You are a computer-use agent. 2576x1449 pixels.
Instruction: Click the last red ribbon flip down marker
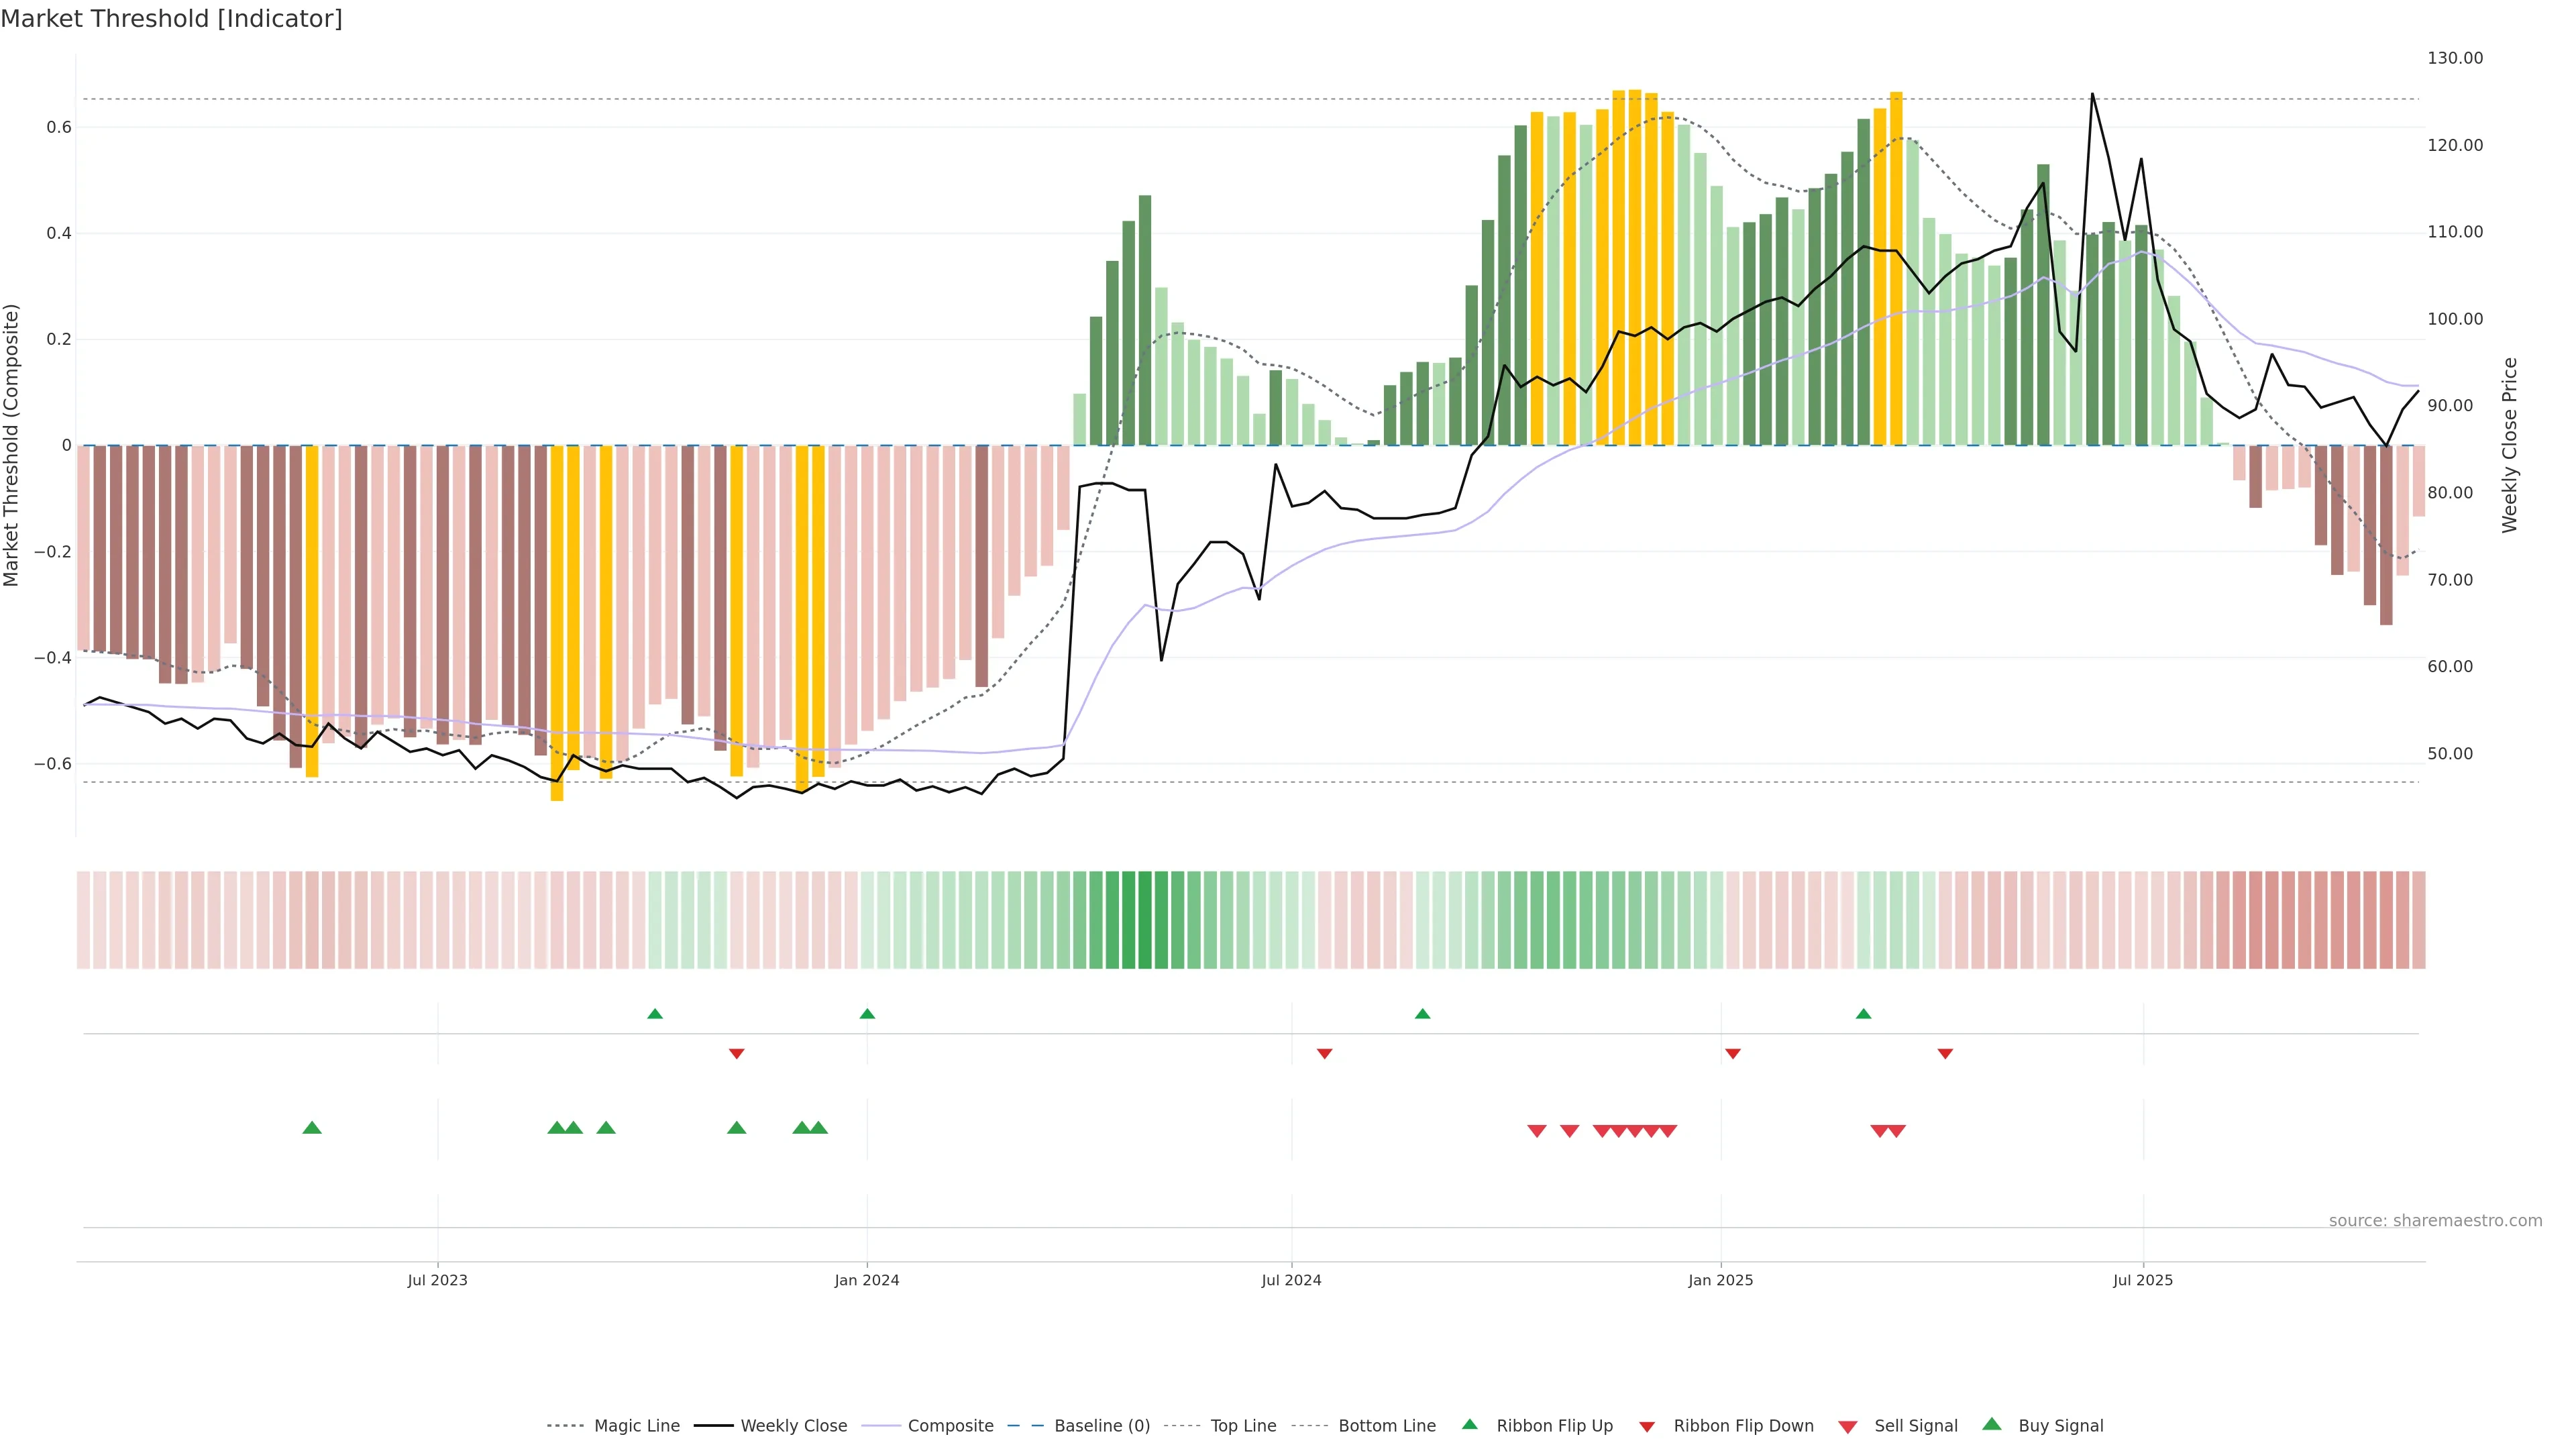[1945, 1054]
